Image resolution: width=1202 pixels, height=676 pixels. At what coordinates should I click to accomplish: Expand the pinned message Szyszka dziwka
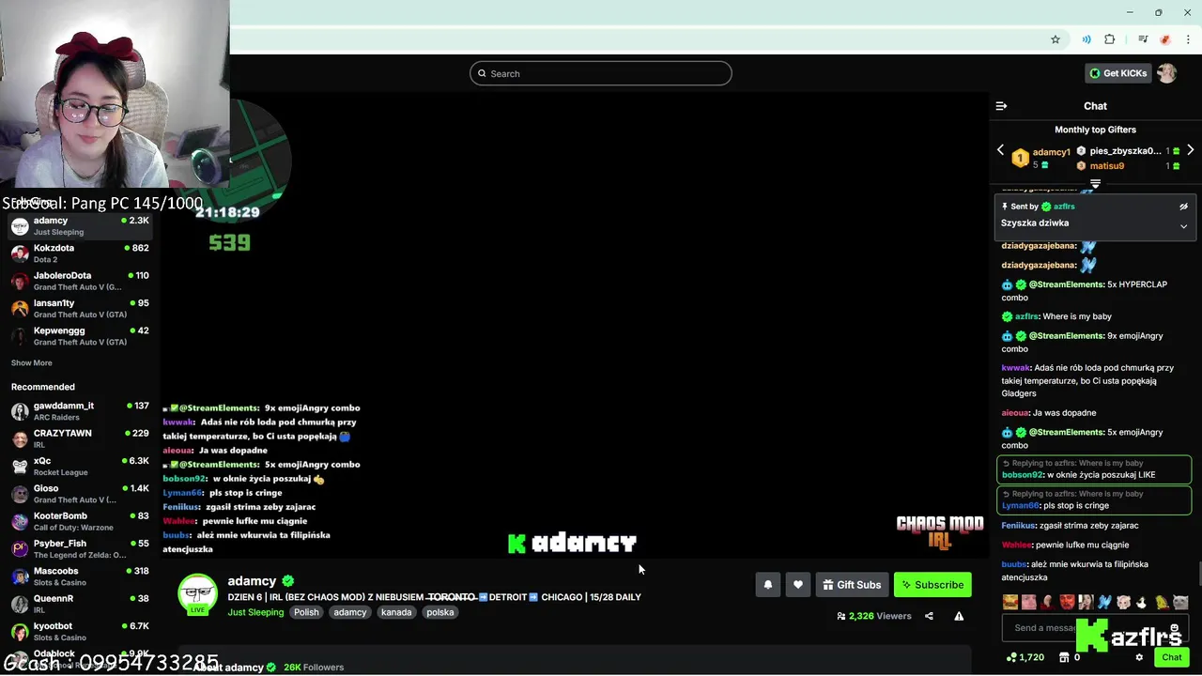(x=1183, y=226)
